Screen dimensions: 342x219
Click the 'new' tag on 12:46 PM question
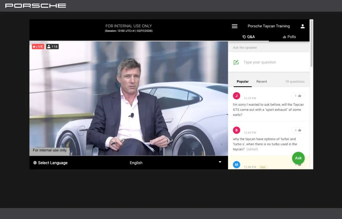click(x=263, y=167)
